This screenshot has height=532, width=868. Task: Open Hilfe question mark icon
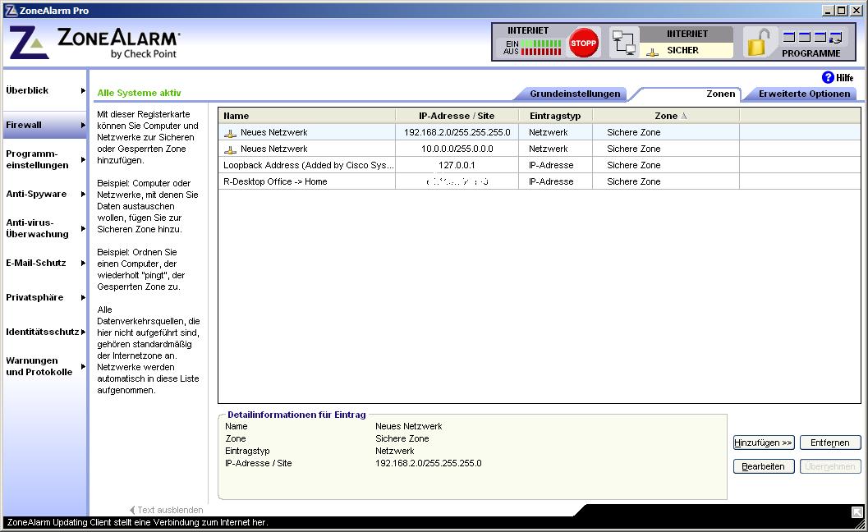click(x=828, y=77)
